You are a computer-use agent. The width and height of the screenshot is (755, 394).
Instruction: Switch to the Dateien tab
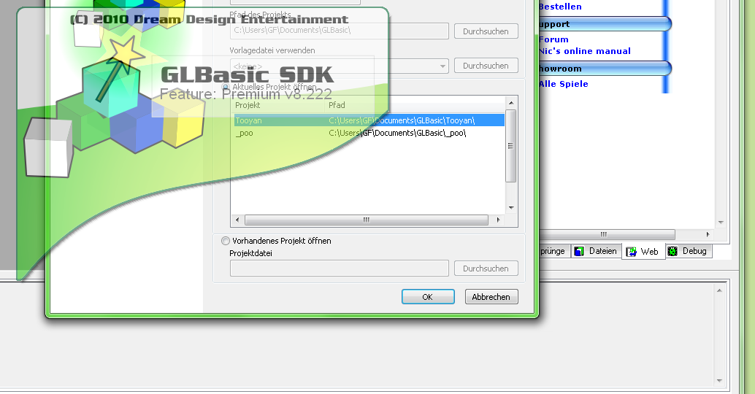tap(596, 251)
